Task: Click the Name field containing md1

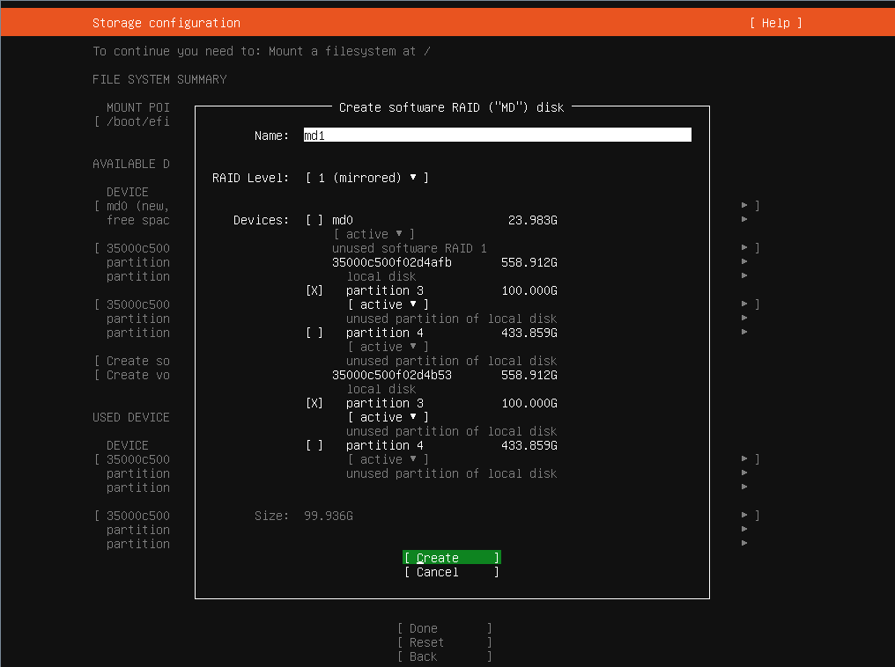Action: [497, 136]
